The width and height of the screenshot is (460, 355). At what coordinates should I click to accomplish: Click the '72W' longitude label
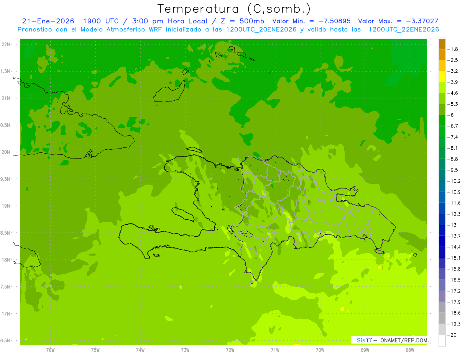pos(230,350)
